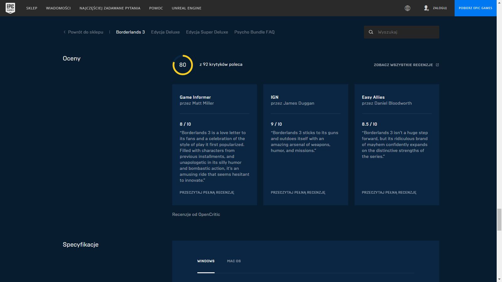Image resolution: width=502 pixels, height=282 pixels.
Task: Read full Easy Allies review
Action: [x=389, y=192]
